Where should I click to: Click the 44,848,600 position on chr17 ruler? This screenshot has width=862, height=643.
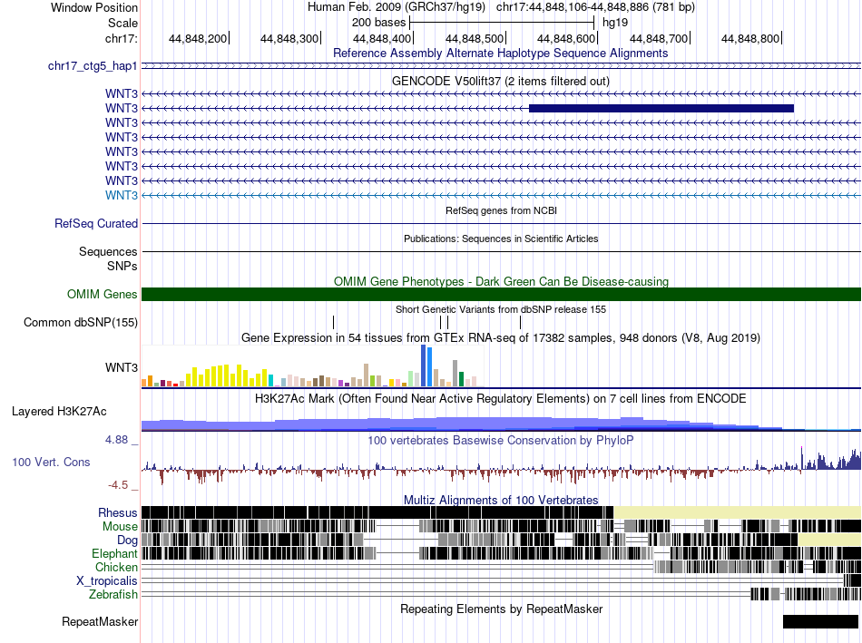[x=566, y=38]
